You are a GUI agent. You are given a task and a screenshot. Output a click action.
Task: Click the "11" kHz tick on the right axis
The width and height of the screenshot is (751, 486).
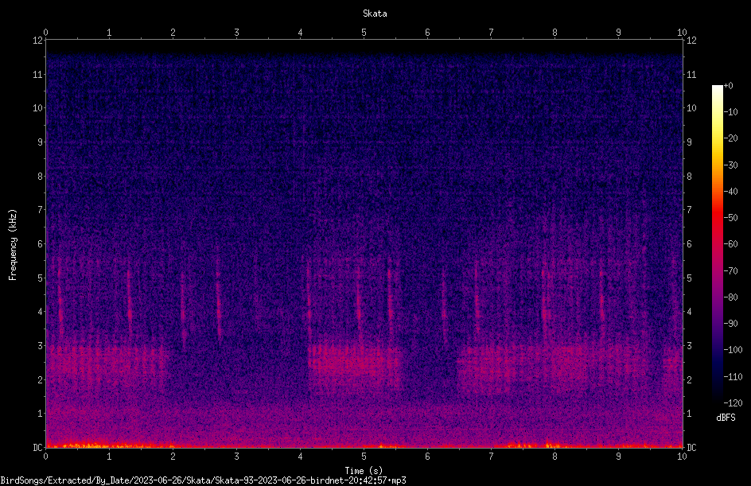(x=691, y=74)
